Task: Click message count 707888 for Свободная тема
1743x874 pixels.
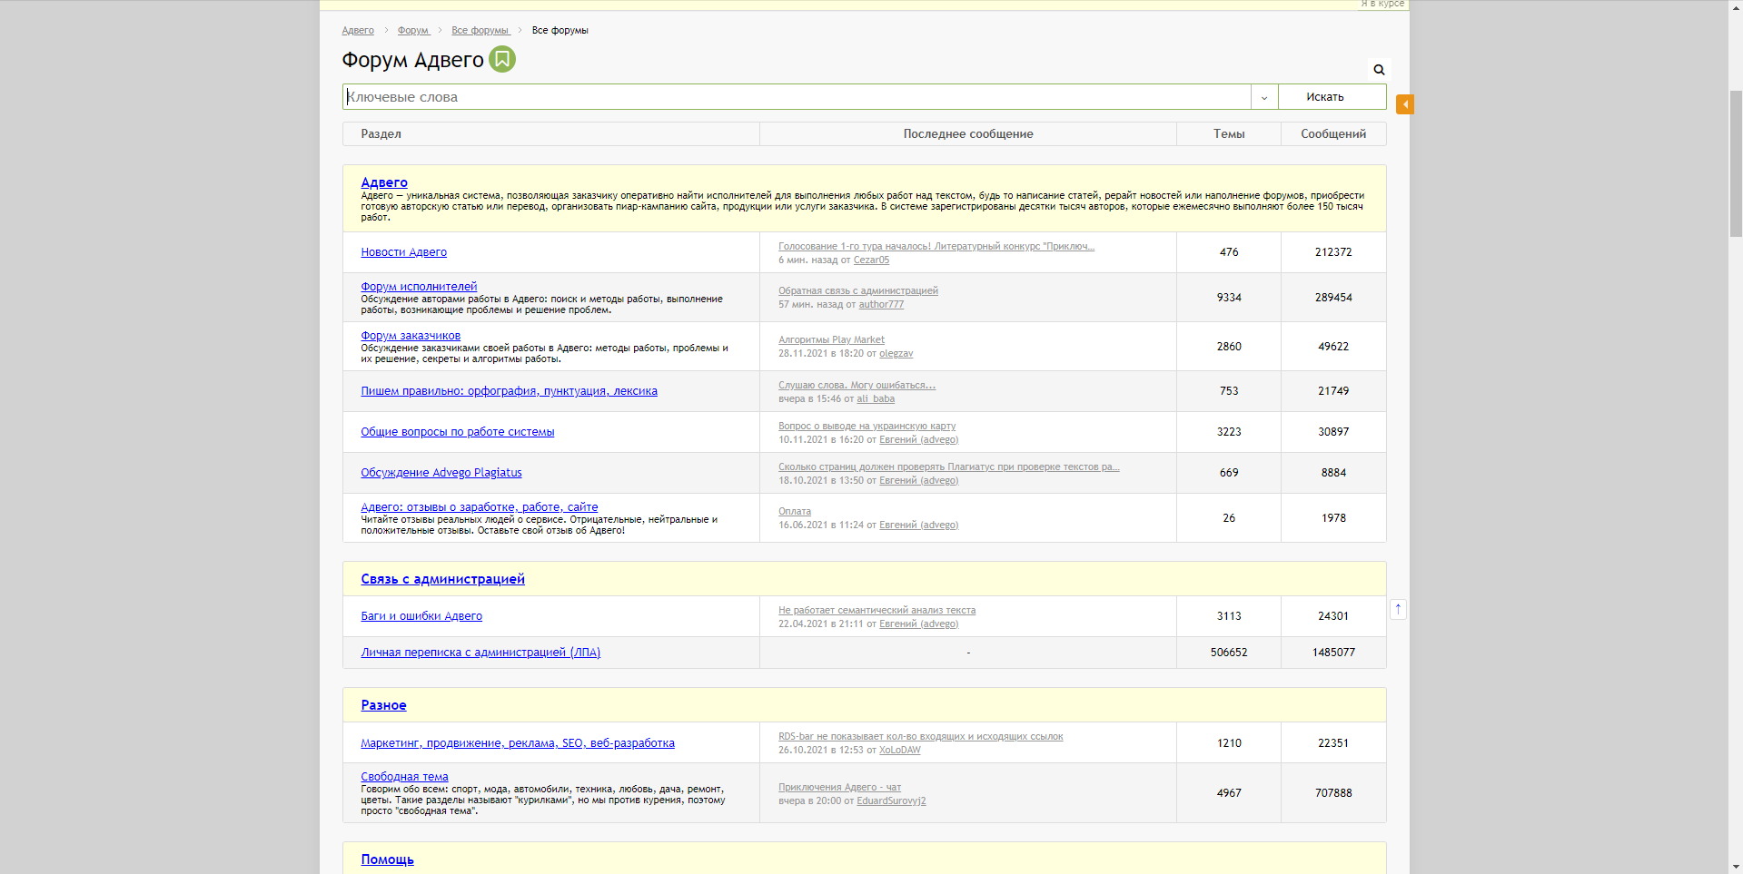Action: (x=1333, y=793)
